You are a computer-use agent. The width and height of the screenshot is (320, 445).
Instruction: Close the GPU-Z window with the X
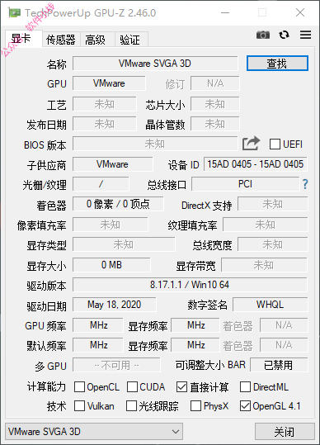point(300,12)
